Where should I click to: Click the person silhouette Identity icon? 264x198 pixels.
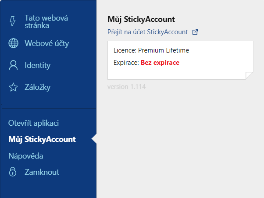(x=13, y=65)
